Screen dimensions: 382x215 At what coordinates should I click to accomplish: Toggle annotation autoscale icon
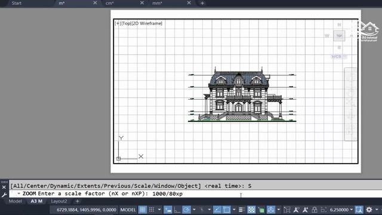[x=305, y=210]
